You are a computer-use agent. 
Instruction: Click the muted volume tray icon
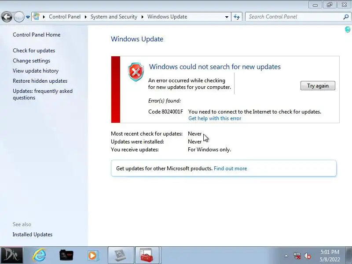pos(307,256)
